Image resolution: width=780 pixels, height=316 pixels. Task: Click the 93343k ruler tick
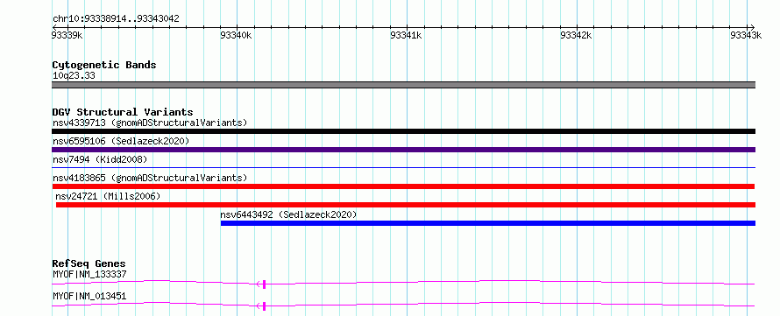pyautogui.click(x=746, y=35)
